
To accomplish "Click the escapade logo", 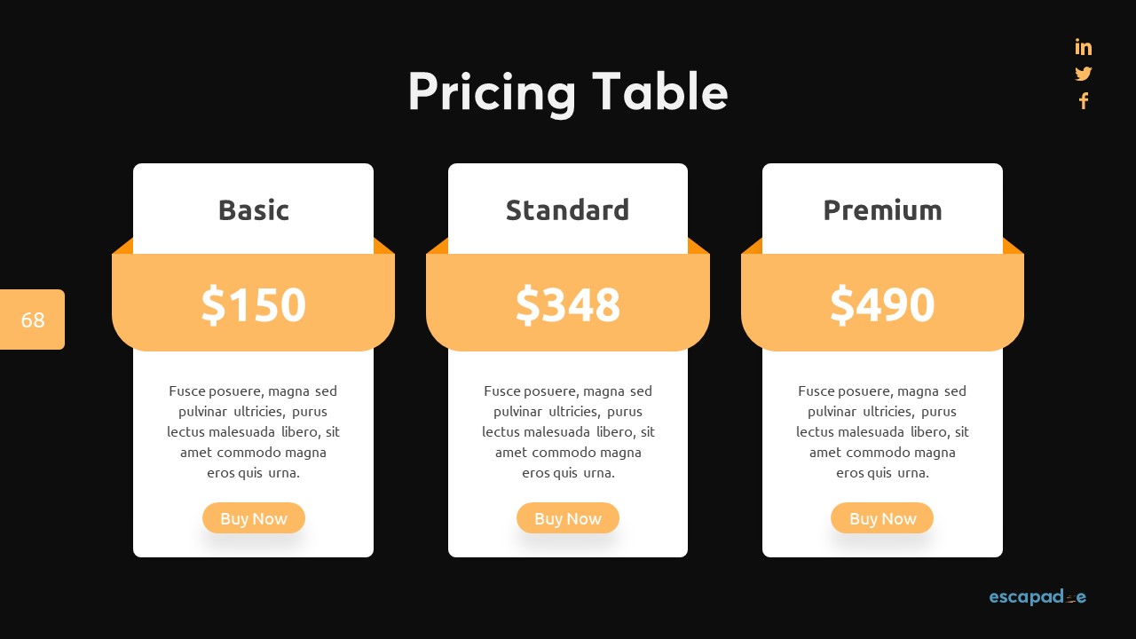I will coord(1037,597).
